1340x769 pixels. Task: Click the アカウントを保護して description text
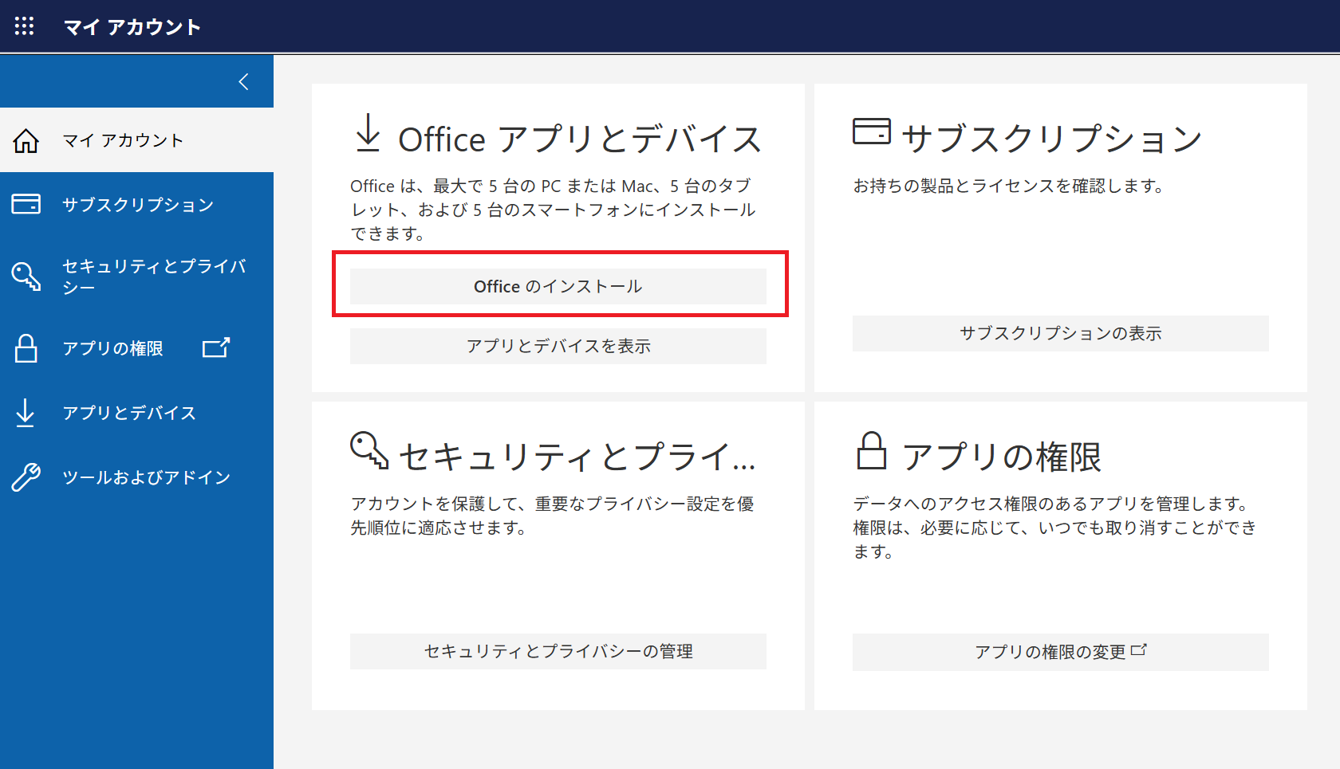click(552, 516)
